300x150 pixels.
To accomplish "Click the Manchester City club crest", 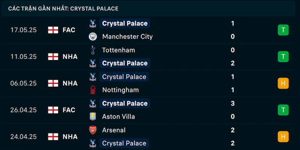I will click(93, 37).
